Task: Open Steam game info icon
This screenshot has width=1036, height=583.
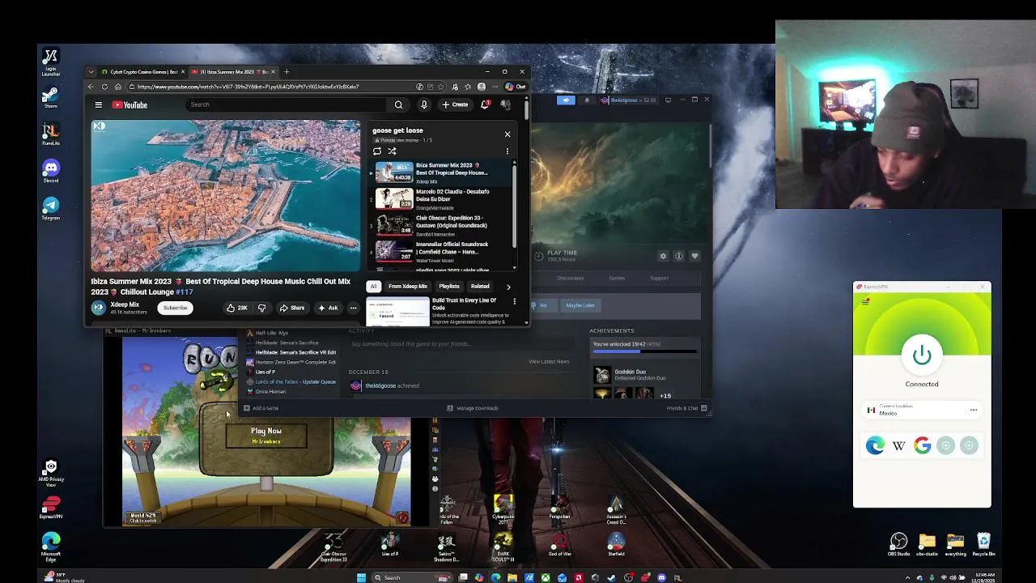Action: point(679,256)
